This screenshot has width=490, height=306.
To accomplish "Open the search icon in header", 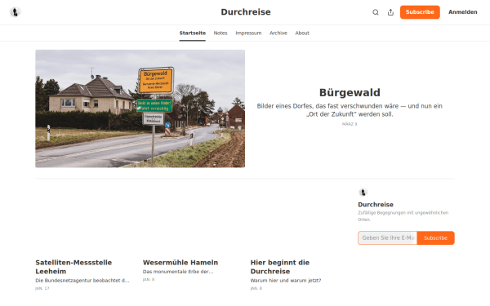I will pos(376,12).
